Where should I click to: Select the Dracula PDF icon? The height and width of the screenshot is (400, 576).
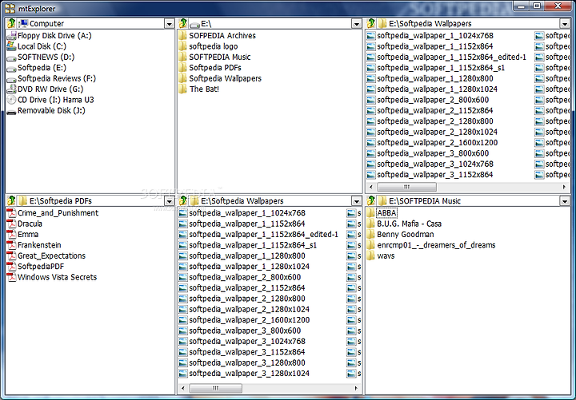point(11,224)
